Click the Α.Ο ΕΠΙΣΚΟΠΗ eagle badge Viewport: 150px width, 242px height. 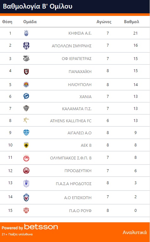coord(26,198)
